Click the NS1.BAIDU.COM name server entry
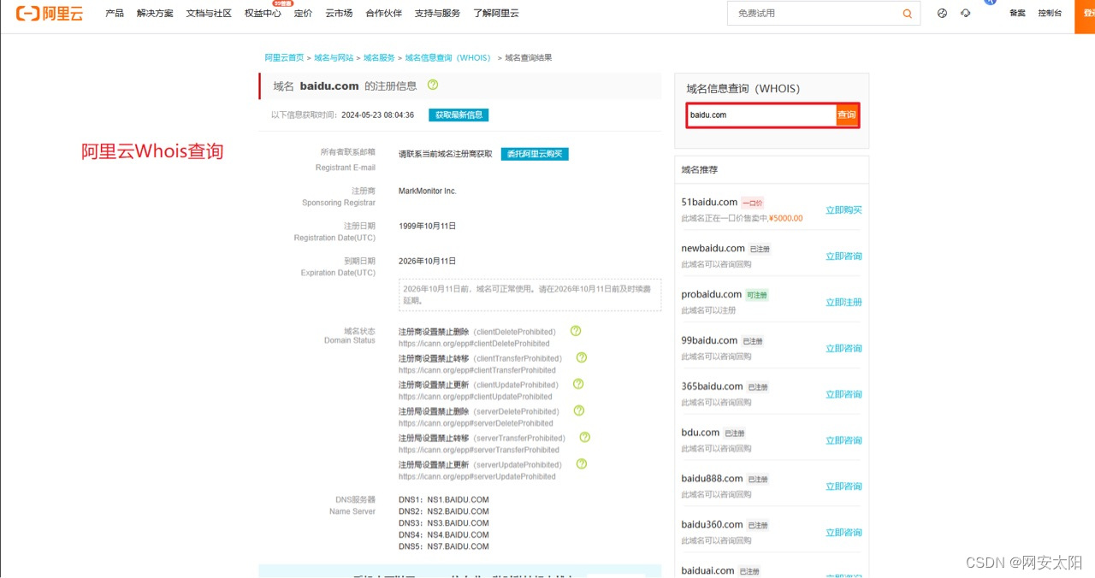 pyautogui.click(x=458, y=499)
